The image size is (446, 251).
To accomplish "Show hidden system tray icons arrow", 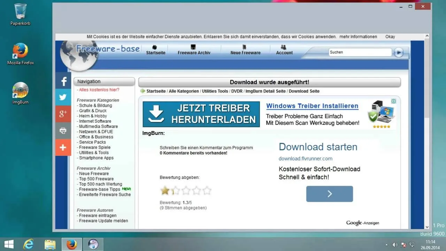I will 386,245.
